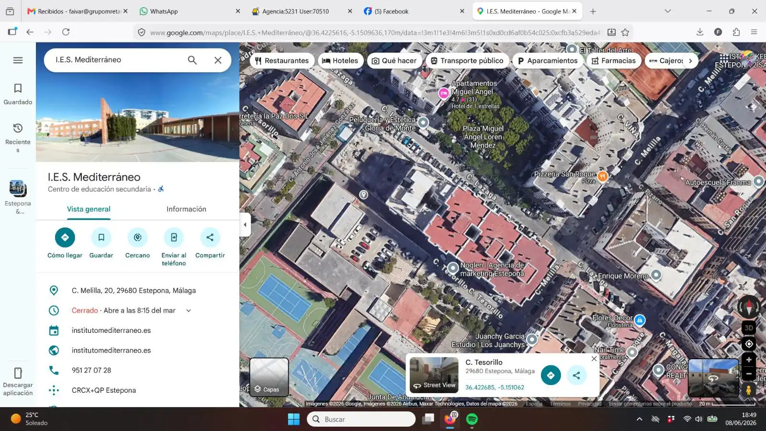Close the C. Tesorillo info card

click(594, 359)
